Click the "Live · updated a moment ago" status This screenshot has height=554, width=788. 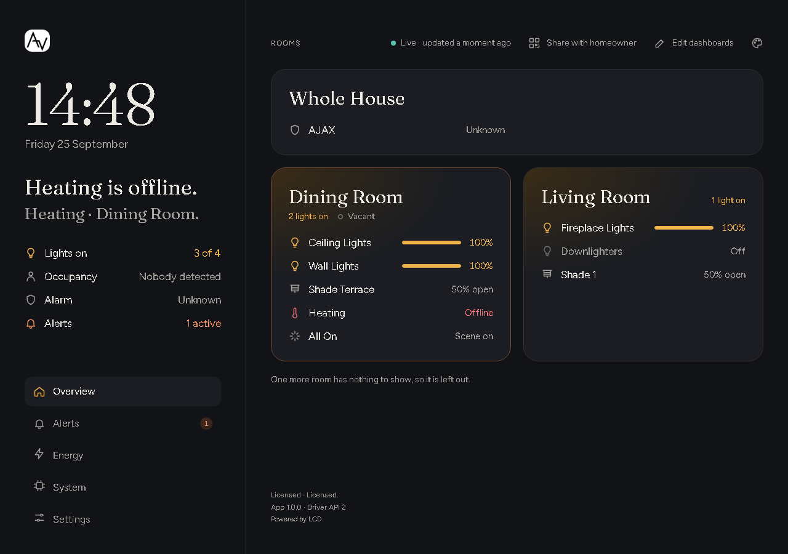coord(451,43)
